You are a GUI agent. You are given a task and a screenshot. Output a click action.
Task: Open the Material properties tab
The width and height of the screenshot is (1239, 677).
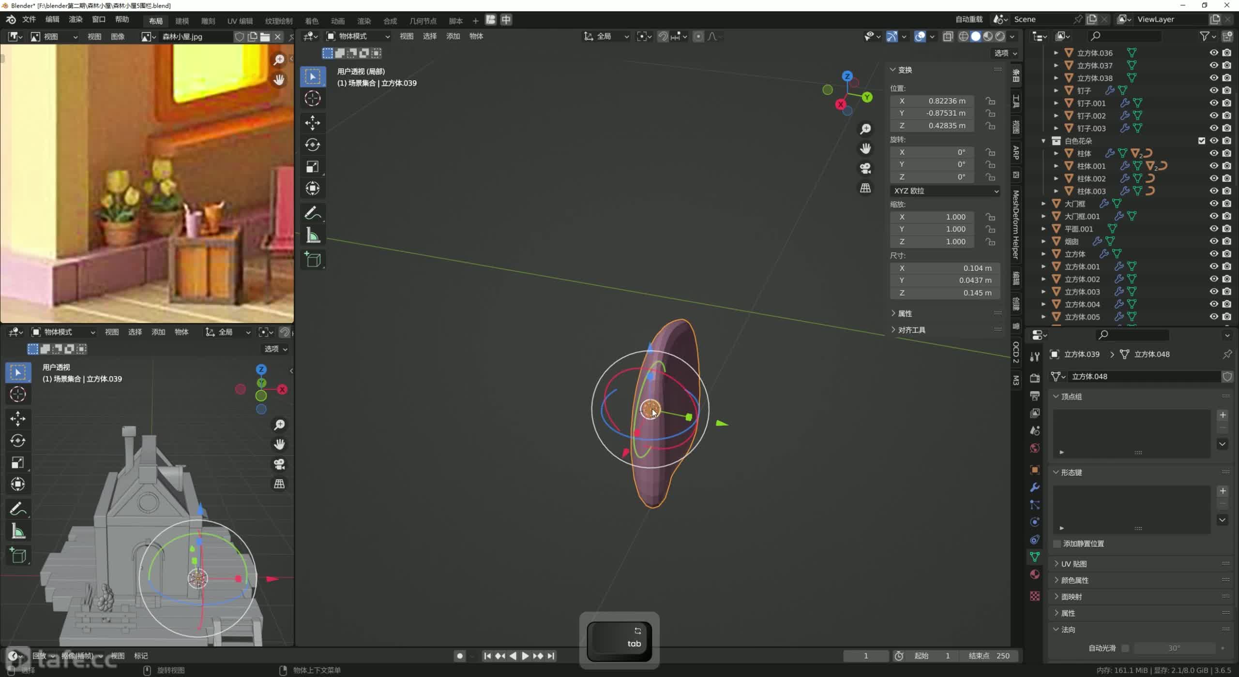tap(1035, 574)
